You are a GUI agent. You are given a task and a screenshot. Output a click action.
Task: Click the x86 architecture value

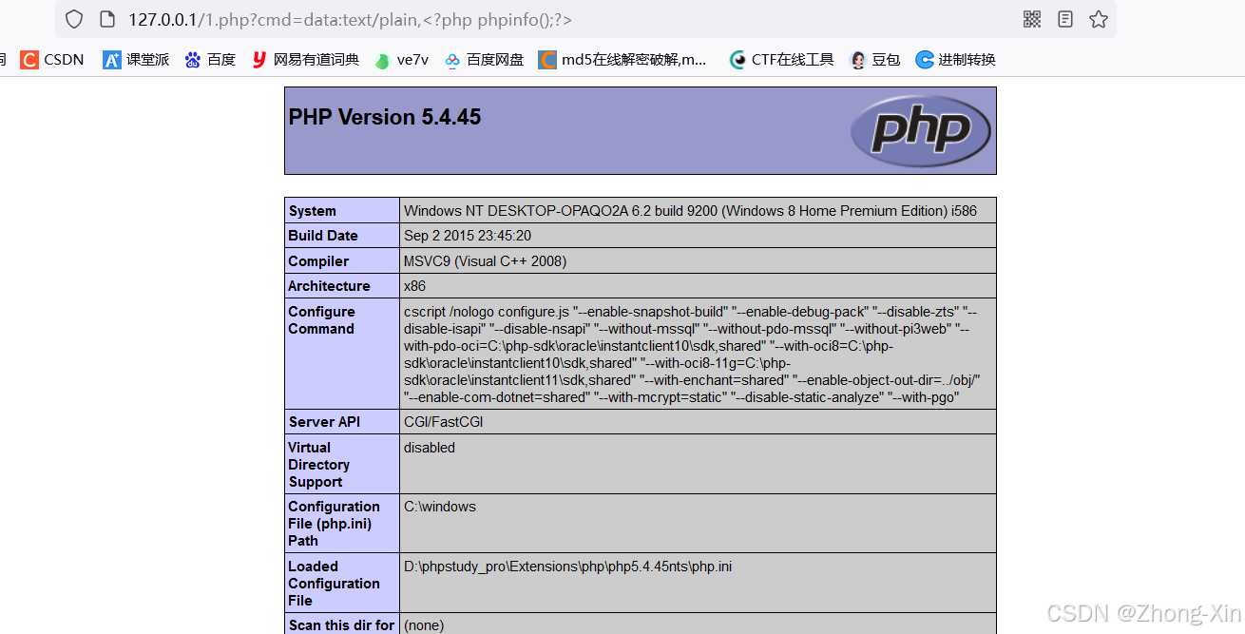coord(415,286)
